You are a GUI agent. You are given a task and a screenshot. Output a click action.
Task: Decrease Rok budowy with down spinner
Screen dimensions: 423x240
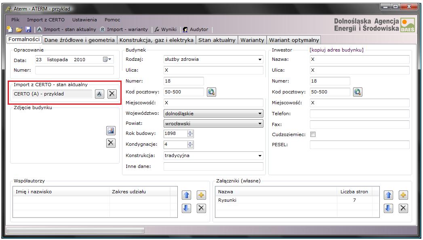190,135
